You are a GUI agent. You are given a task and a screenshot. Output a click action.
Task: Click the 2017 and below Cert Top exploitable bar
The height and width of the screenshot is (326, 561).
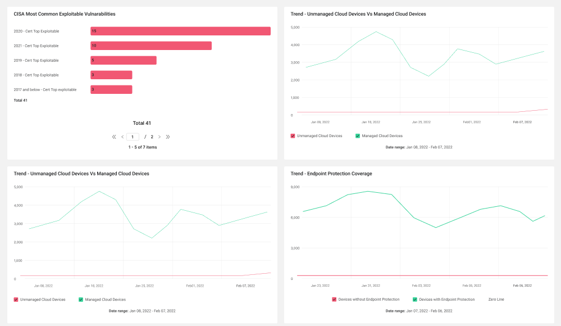(111, 89)
